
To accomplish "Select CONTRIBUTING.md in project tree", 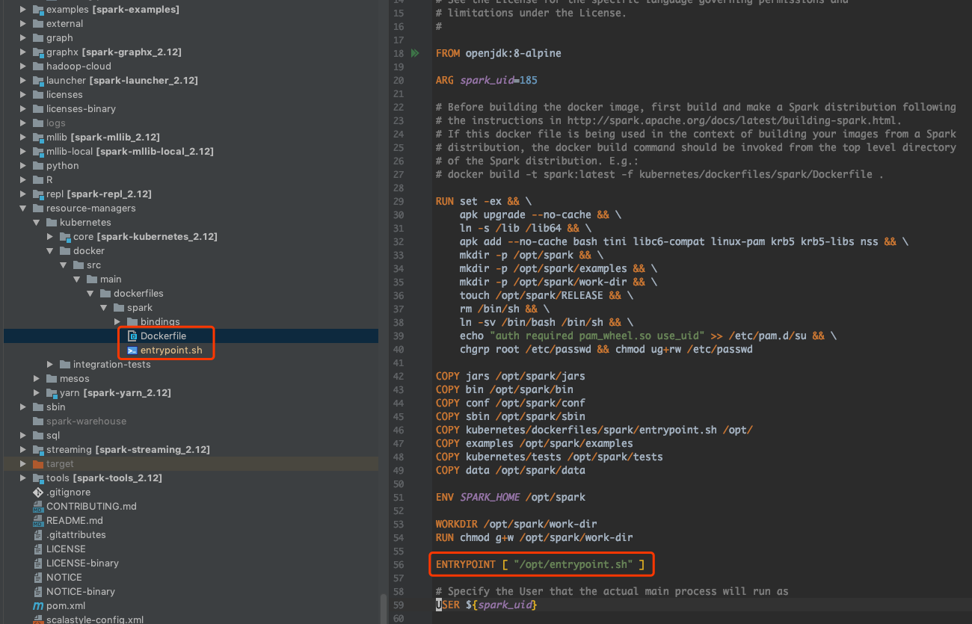I will pos(91,507).
